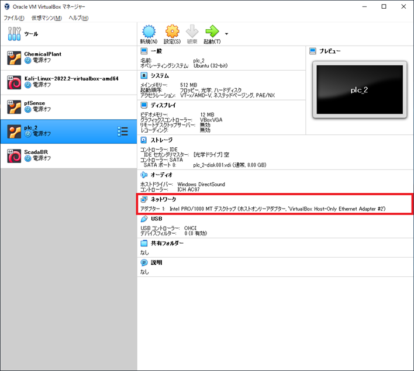414x371 pixels.
Task: Select Kali-Linux-2022.2-virtualbox-amd64 name
Action: tap(71, 78)
